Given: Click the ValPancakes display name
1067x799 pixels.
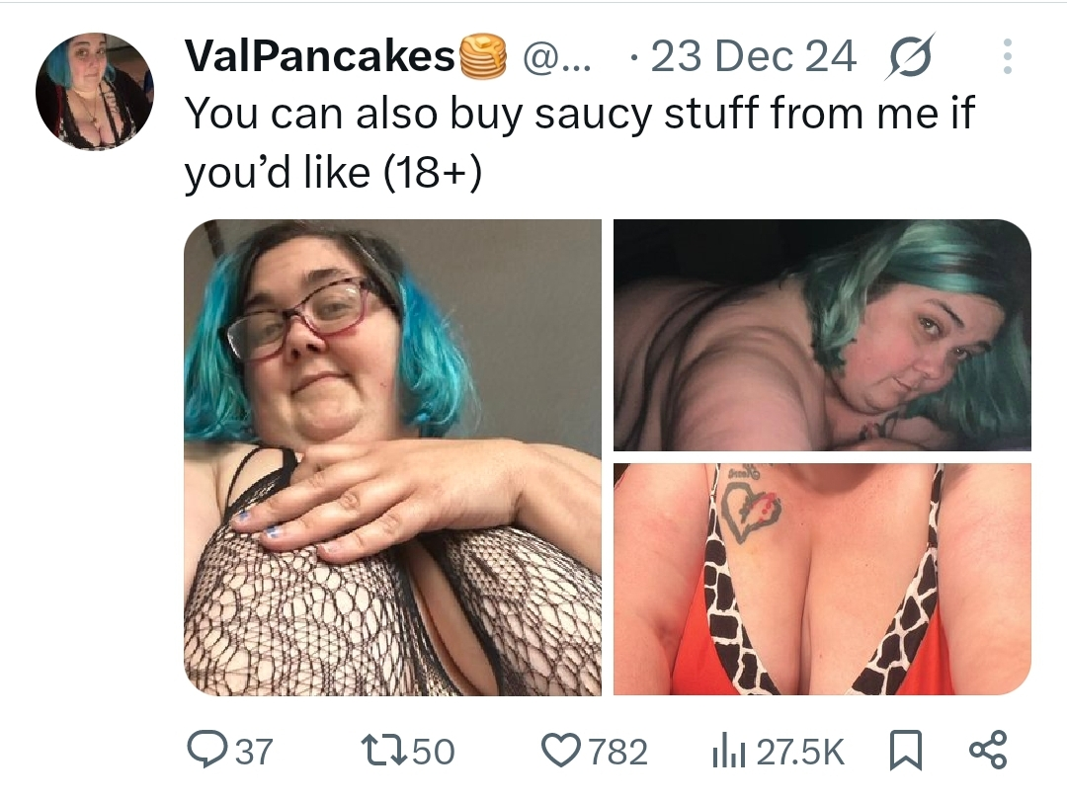Looking at the screenshot, I should pos(320,55).
